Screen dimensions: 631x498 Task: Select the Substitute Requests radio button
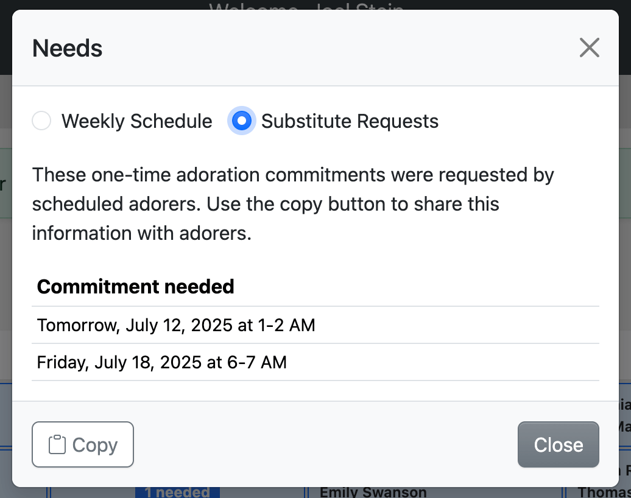[241, 121]
